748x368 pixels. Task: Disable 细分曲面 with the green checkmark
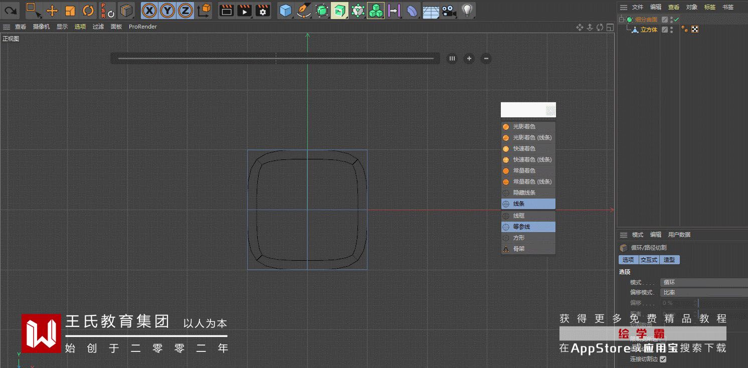[x=676, y=20]
